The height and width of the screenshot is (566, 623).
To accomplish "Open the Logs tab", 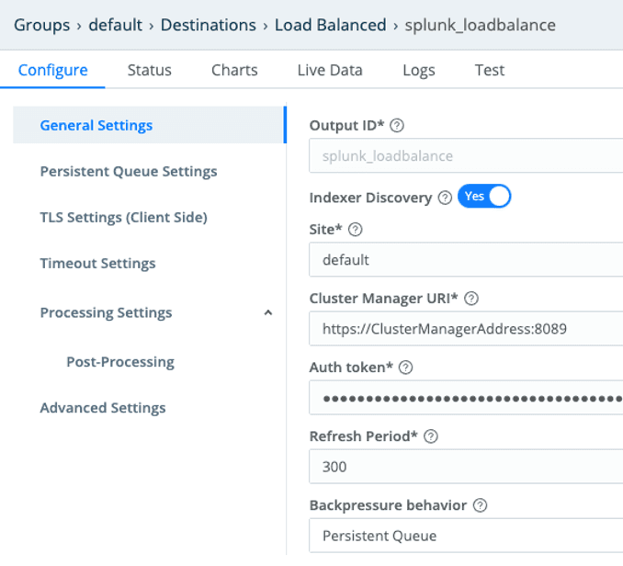I will pyautogui.click(x=418, y=70).
